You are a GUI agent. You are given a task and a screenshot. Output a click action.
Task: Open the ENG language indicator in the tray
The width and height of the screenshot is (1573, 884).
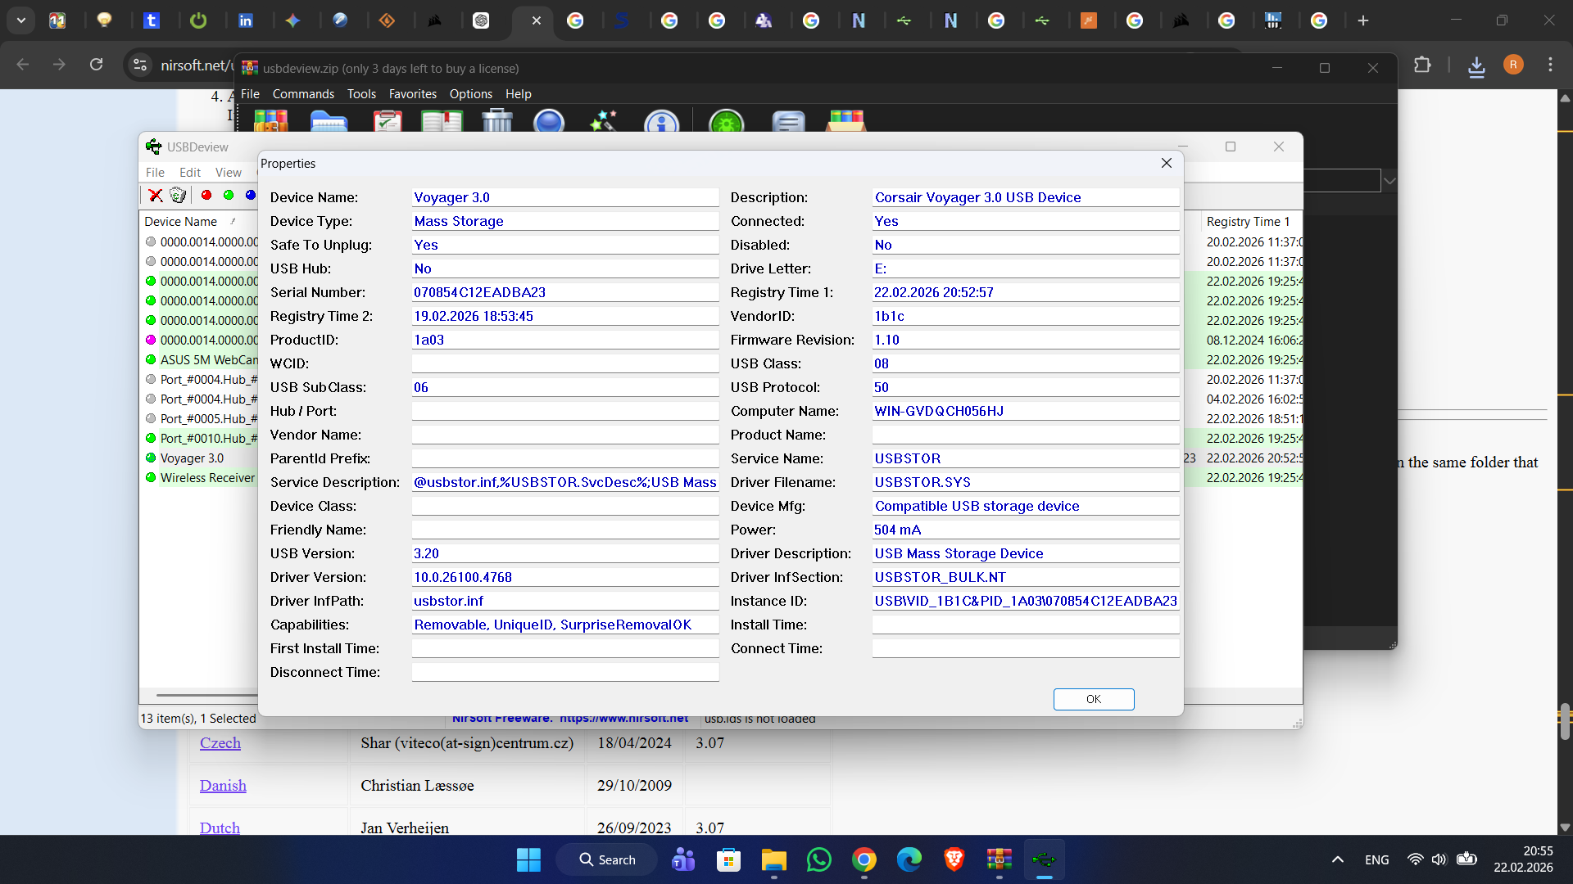[1377, 859]
